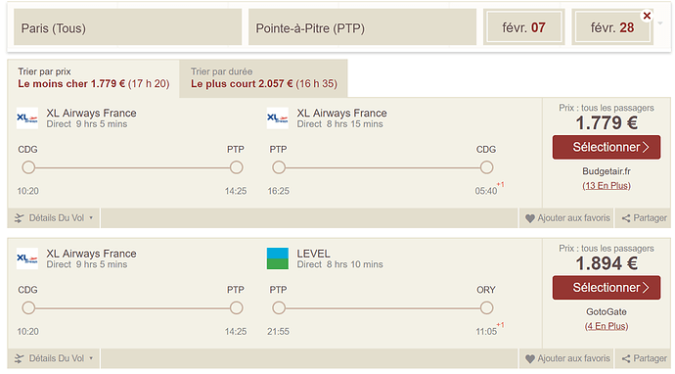Clear return date with the X icon
Screen dimensions: 675x374
pos(647,16)
